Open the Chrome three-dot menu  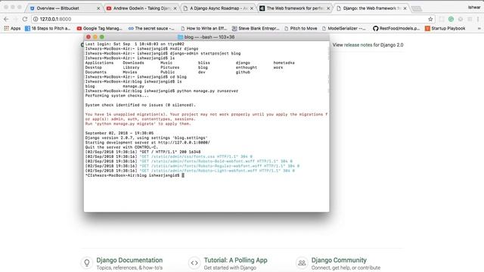[478, 19]
